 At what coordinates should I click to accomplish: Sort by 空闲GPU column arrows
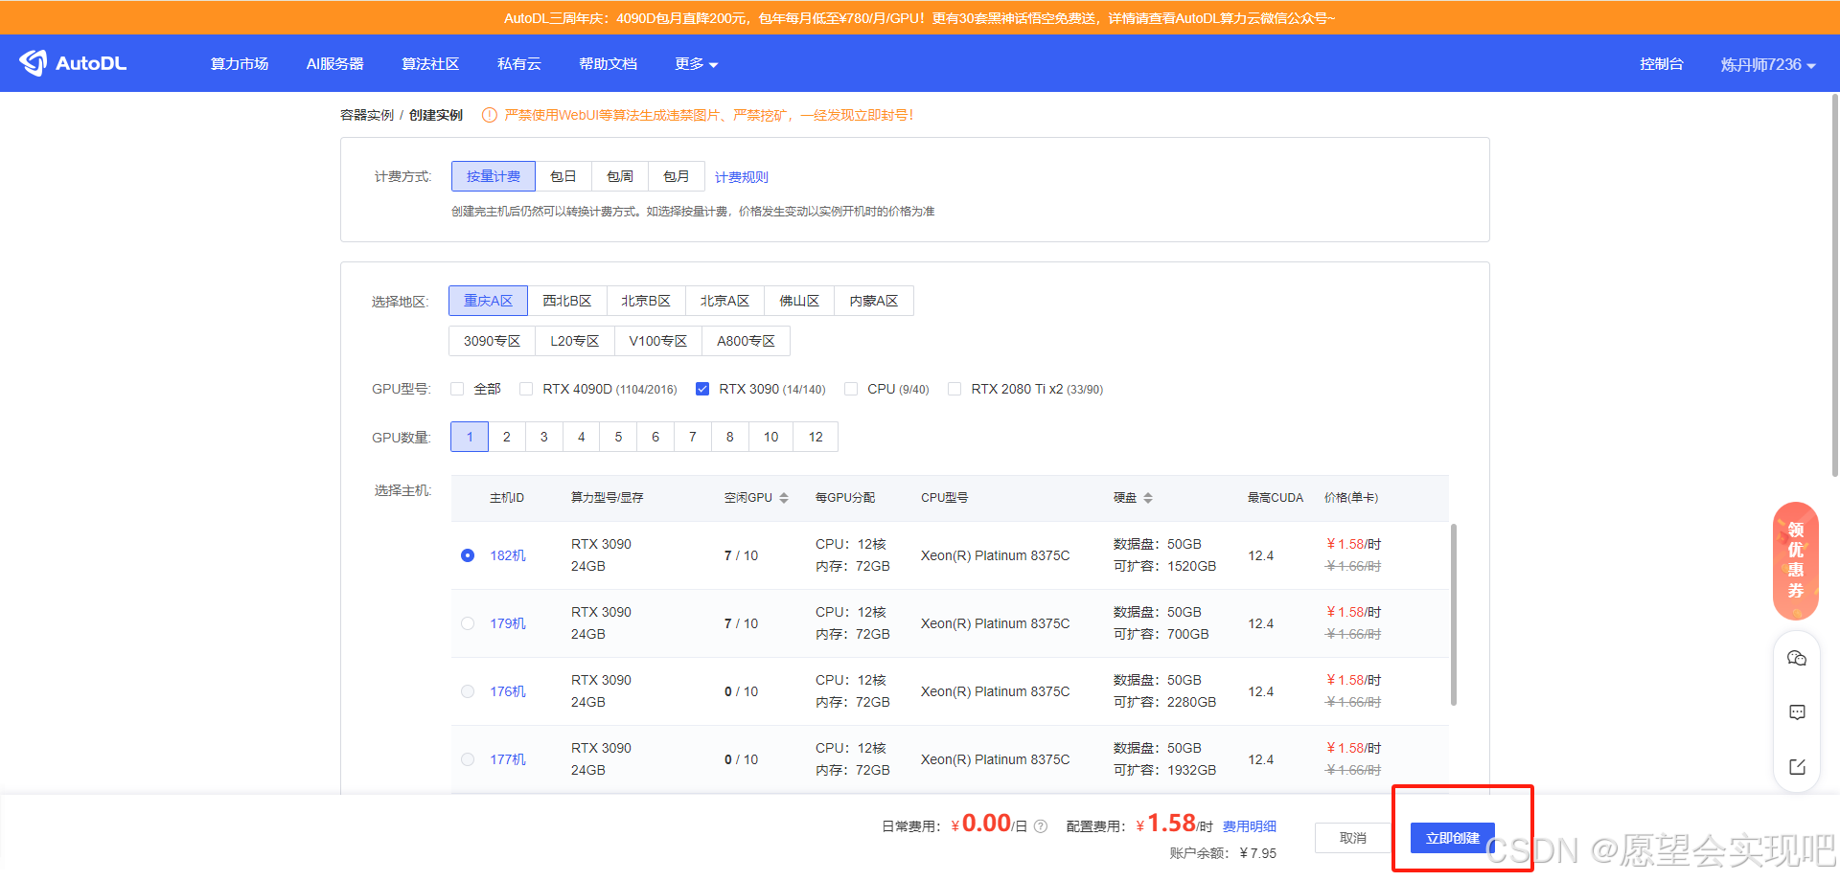tap(784, 498)
